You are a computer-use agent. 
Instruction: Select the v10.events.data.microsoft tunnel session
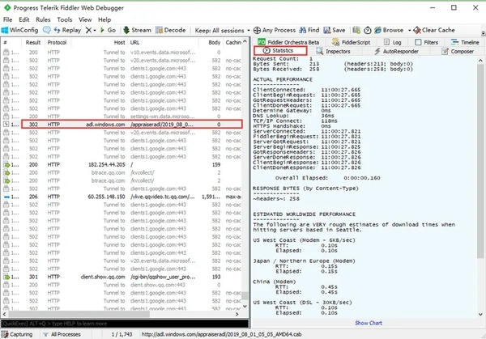(x=122, y=53)
